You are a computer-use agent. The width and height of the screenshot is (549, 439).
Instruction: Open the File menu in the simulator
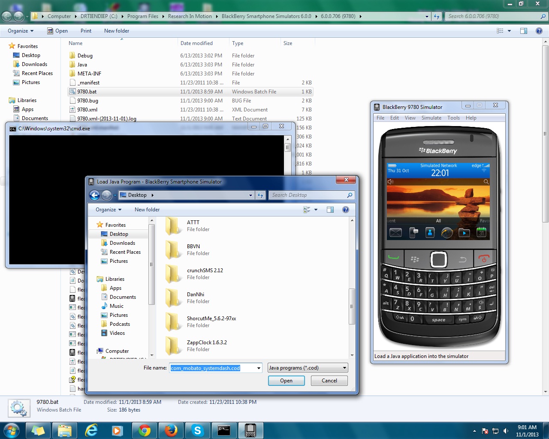pos(380,118)
